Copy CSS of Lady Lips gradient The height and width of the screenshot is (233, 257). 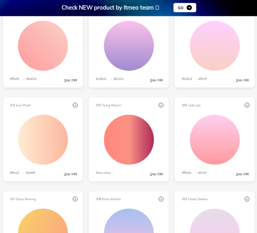point(242,174)
